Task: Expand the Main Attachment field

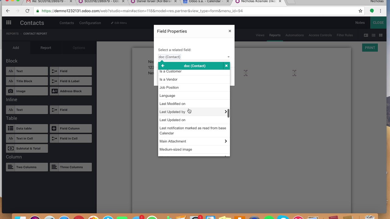Action: click(226, 141)
